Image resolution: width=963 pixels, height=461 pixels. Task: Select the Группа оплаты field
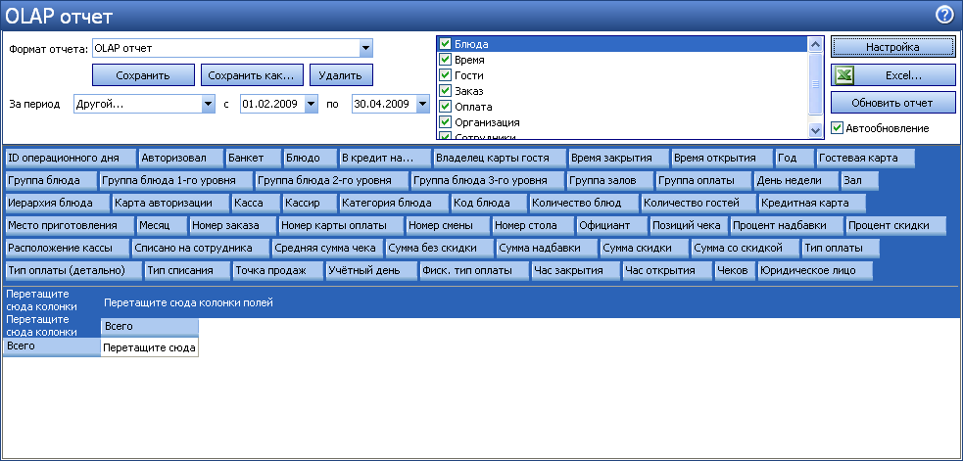(703, 180)
